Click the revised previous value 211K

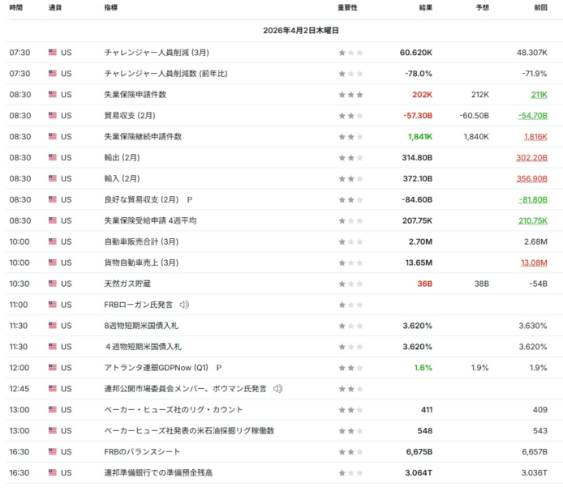[x=539, y=95]
